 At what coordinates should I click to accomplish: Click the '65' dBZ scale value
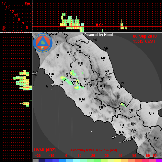pyautogui.click(x=155, y=156)
